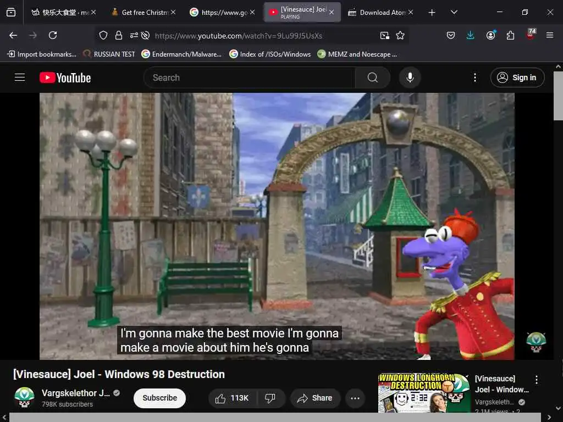Open the recommended Vinesauce Joel - Window... title
563x422 pixels.
point(501,384)
